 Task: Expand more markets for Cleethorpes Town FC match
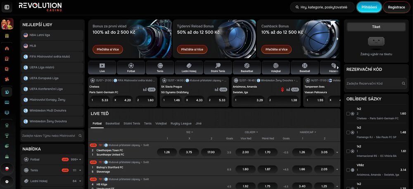point(337,152)
